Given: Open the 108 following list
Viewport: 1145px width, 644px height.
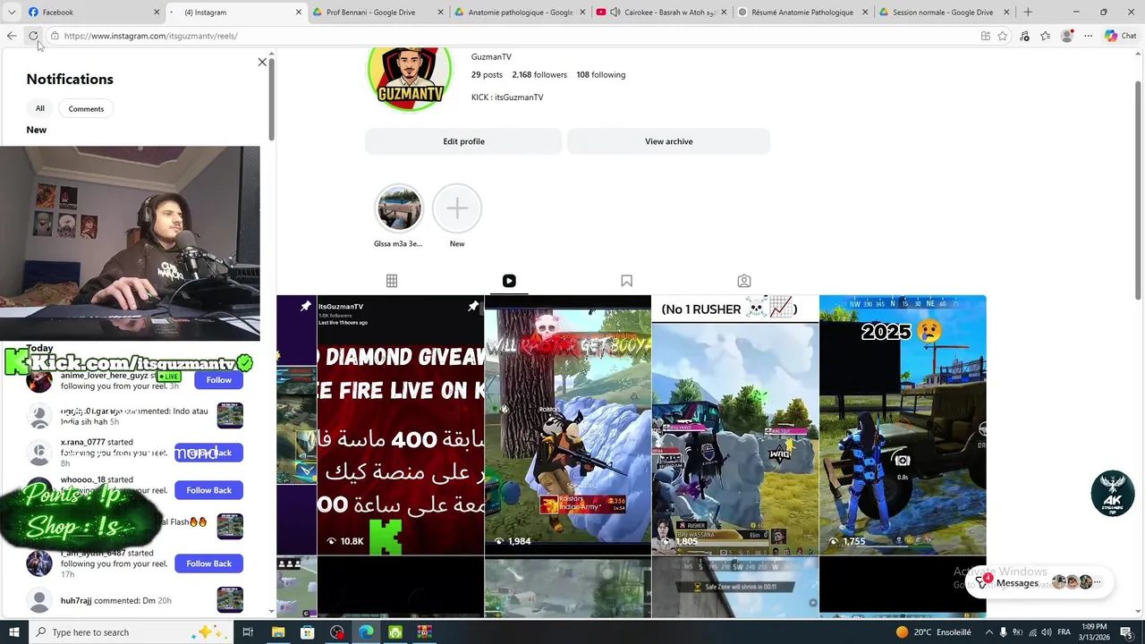Looking at the screenshot, I should (601, 75).
